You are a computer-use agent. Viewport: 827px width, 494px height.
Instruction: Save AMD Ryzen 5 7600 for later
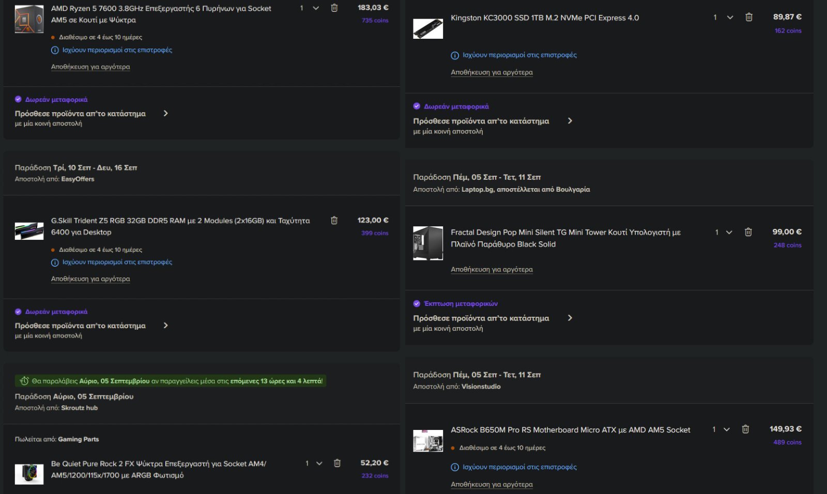pyautogui.click(x=90, y=67)
